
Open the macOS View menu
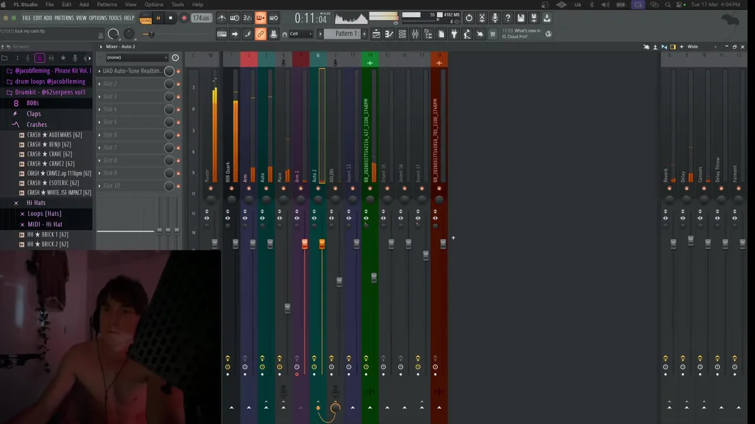click(131, 5)
